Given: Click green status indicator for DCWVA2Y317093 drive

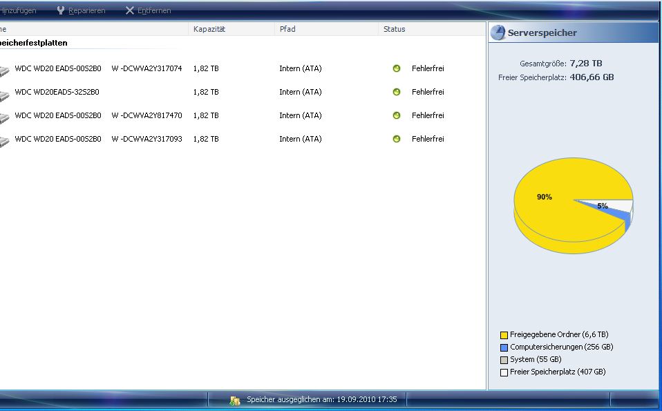Looking at the screenshot, I should (397, 139).
